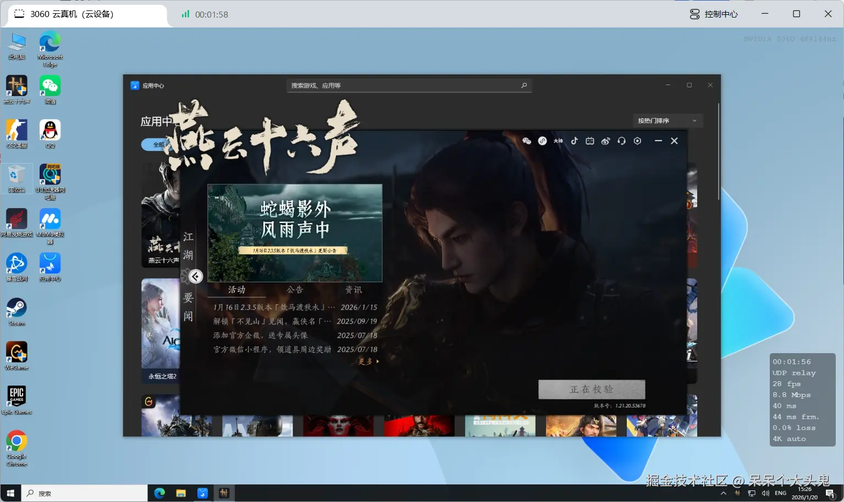Click the 应用中心 window scrollbar
This screenshot has width=844, height=502.
click(x=718, y=153)
